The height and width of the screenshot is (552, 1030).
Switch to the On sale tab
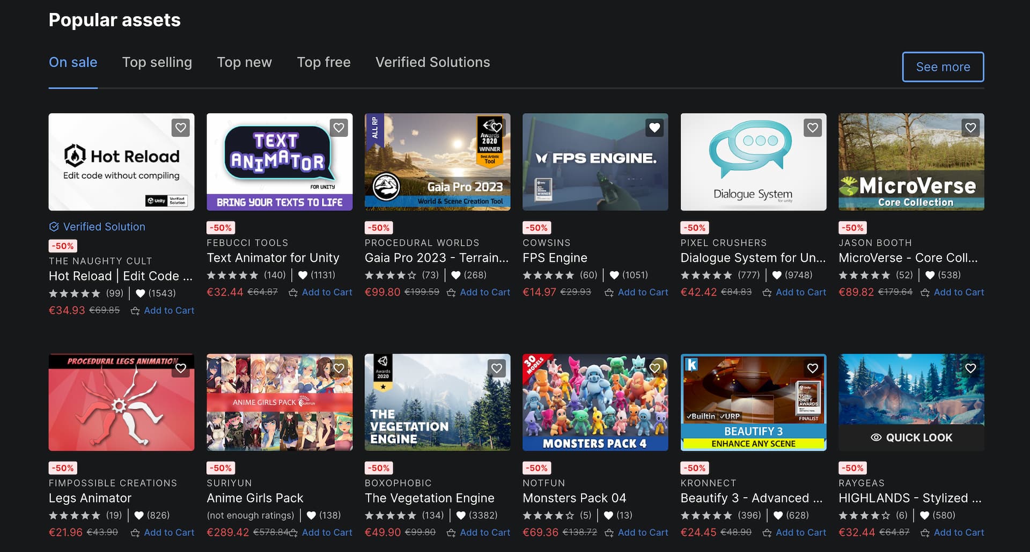coord(73,62)
